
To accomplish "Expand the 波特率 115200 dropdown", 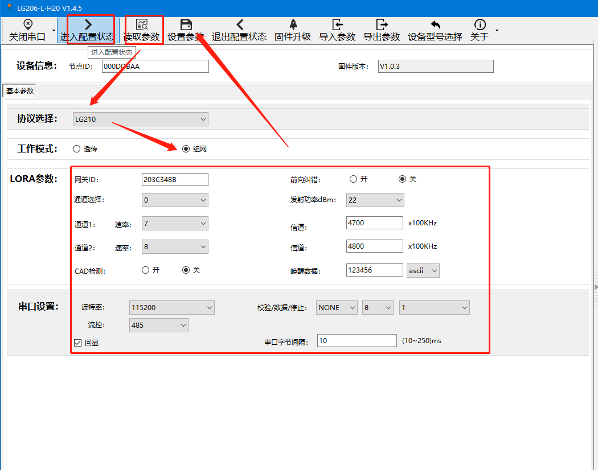I will [172, 308].
